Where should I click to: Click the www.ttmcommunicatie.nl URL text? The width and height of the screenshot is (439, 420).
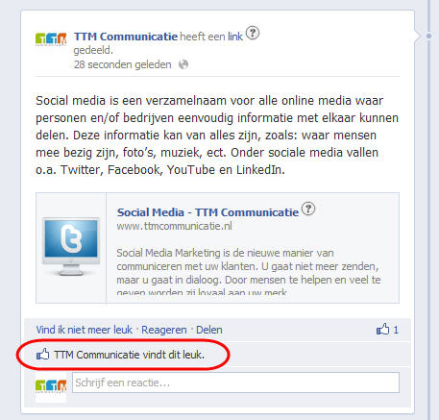[174, 226]
